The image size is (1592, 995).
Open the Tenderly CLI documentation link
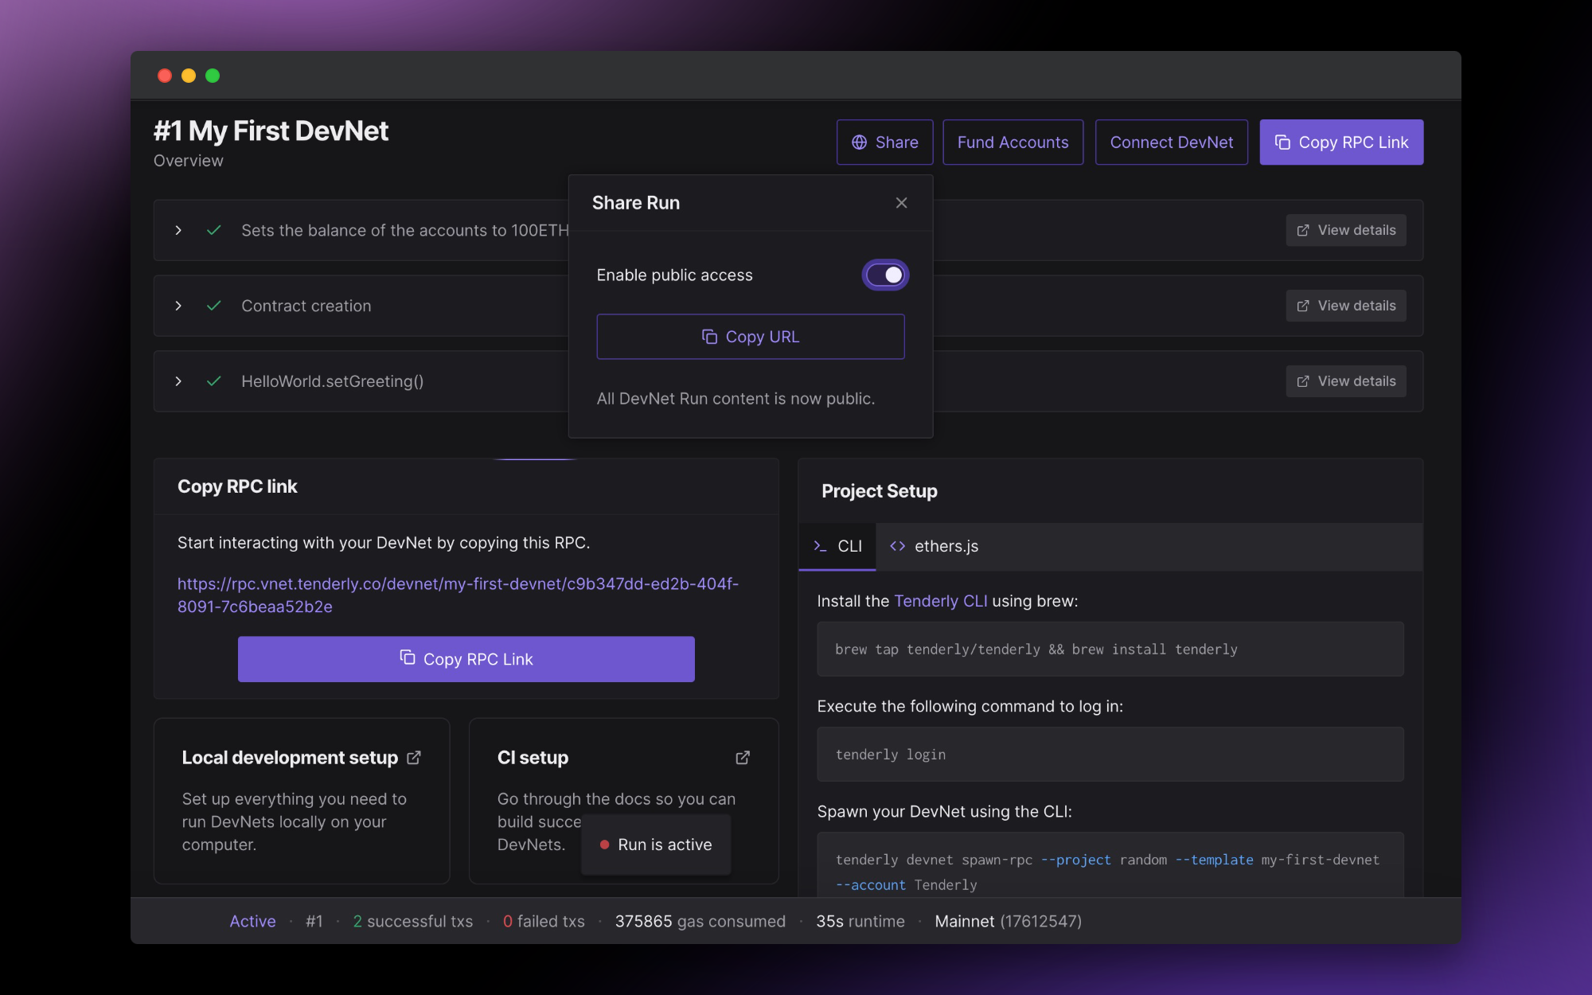(x=941, y=601)
